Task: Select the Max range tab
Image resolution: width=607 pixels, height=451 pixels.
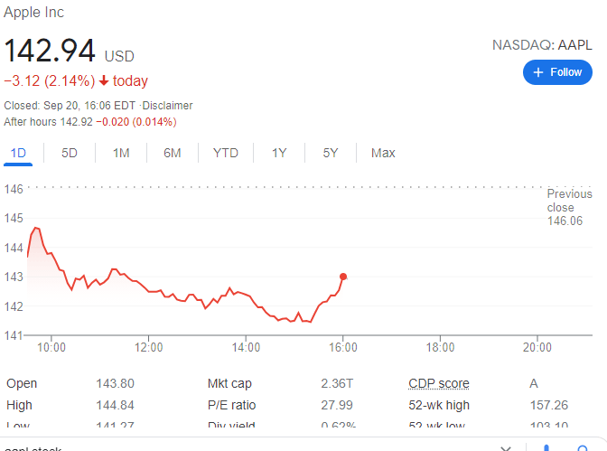Action: click(x=383, y=153)
